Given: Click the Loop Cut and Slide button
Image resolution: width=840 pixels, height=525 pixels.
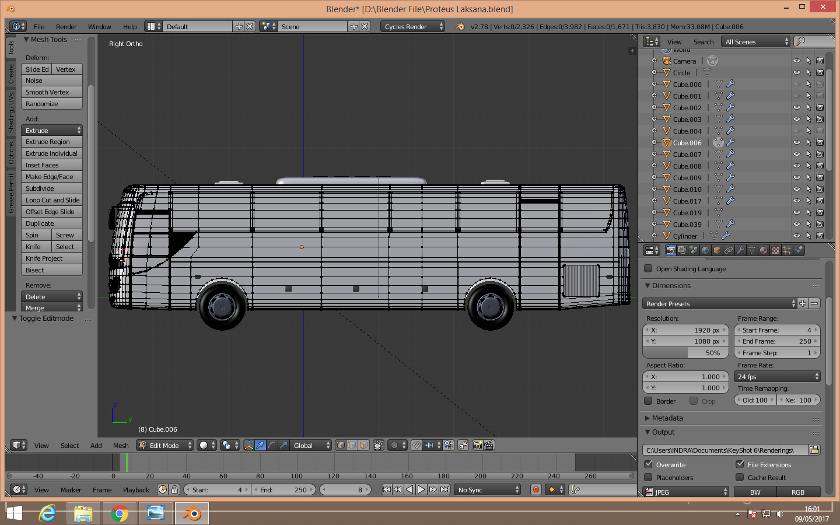Looking at the screenshot, I should coord(52,200).
